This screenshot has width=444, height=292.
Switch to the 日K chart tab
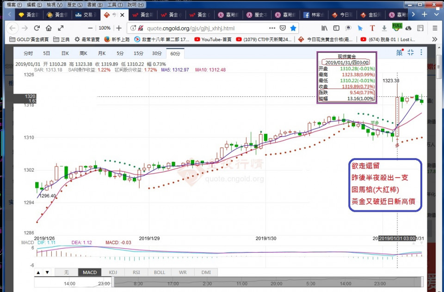click(65, 54)
